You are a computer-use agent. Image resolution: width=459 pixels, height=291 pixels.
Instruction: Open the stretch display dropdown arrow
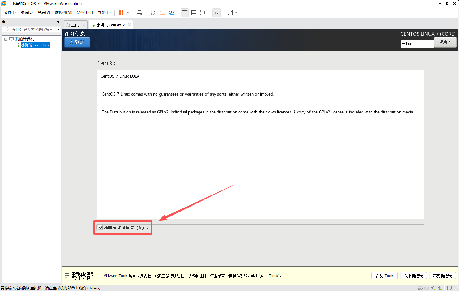tap(236, 13)
